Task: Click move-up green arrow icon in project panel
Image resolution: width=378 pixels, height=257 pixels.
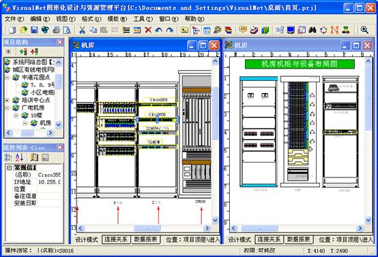Action: [x=23, y=52]
